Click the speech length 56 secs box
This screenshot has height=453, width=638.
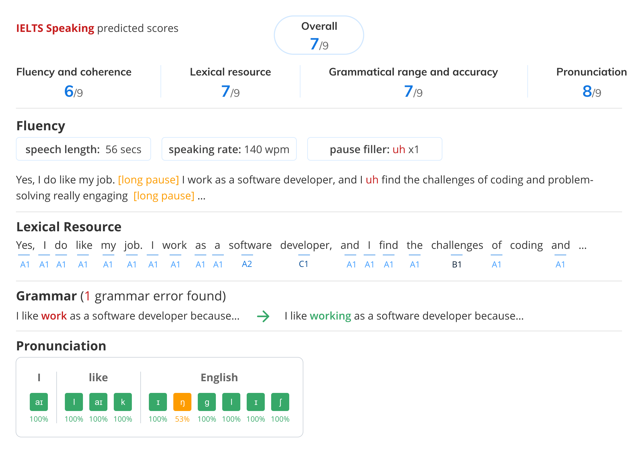pyautogui.click(x=83, y=149)
